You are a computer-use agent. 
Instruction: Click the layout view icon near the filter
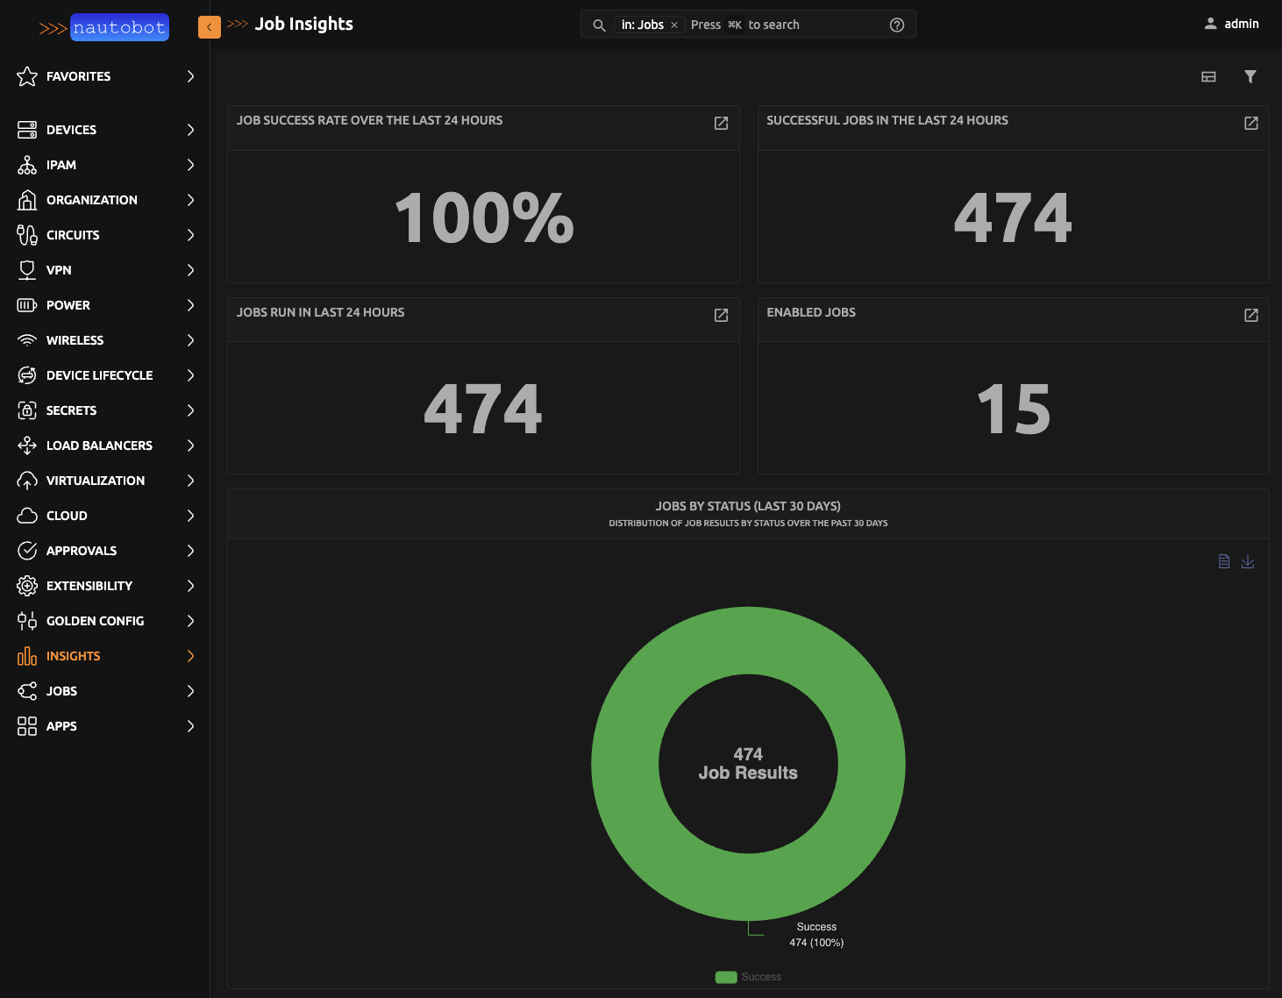(1208, 76)
